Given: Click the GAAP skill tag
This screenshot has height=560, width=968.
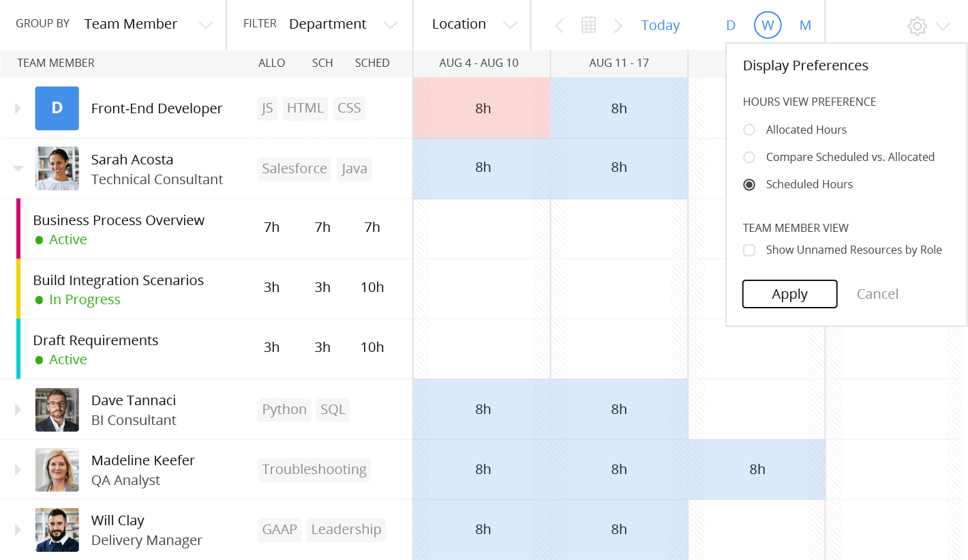Looking at the screenshot, I should 279,529.
